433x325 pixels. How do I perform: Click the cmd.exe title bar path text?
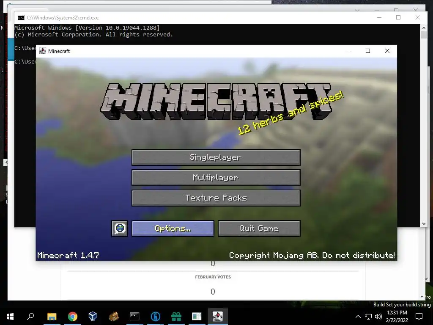[63, 18]
